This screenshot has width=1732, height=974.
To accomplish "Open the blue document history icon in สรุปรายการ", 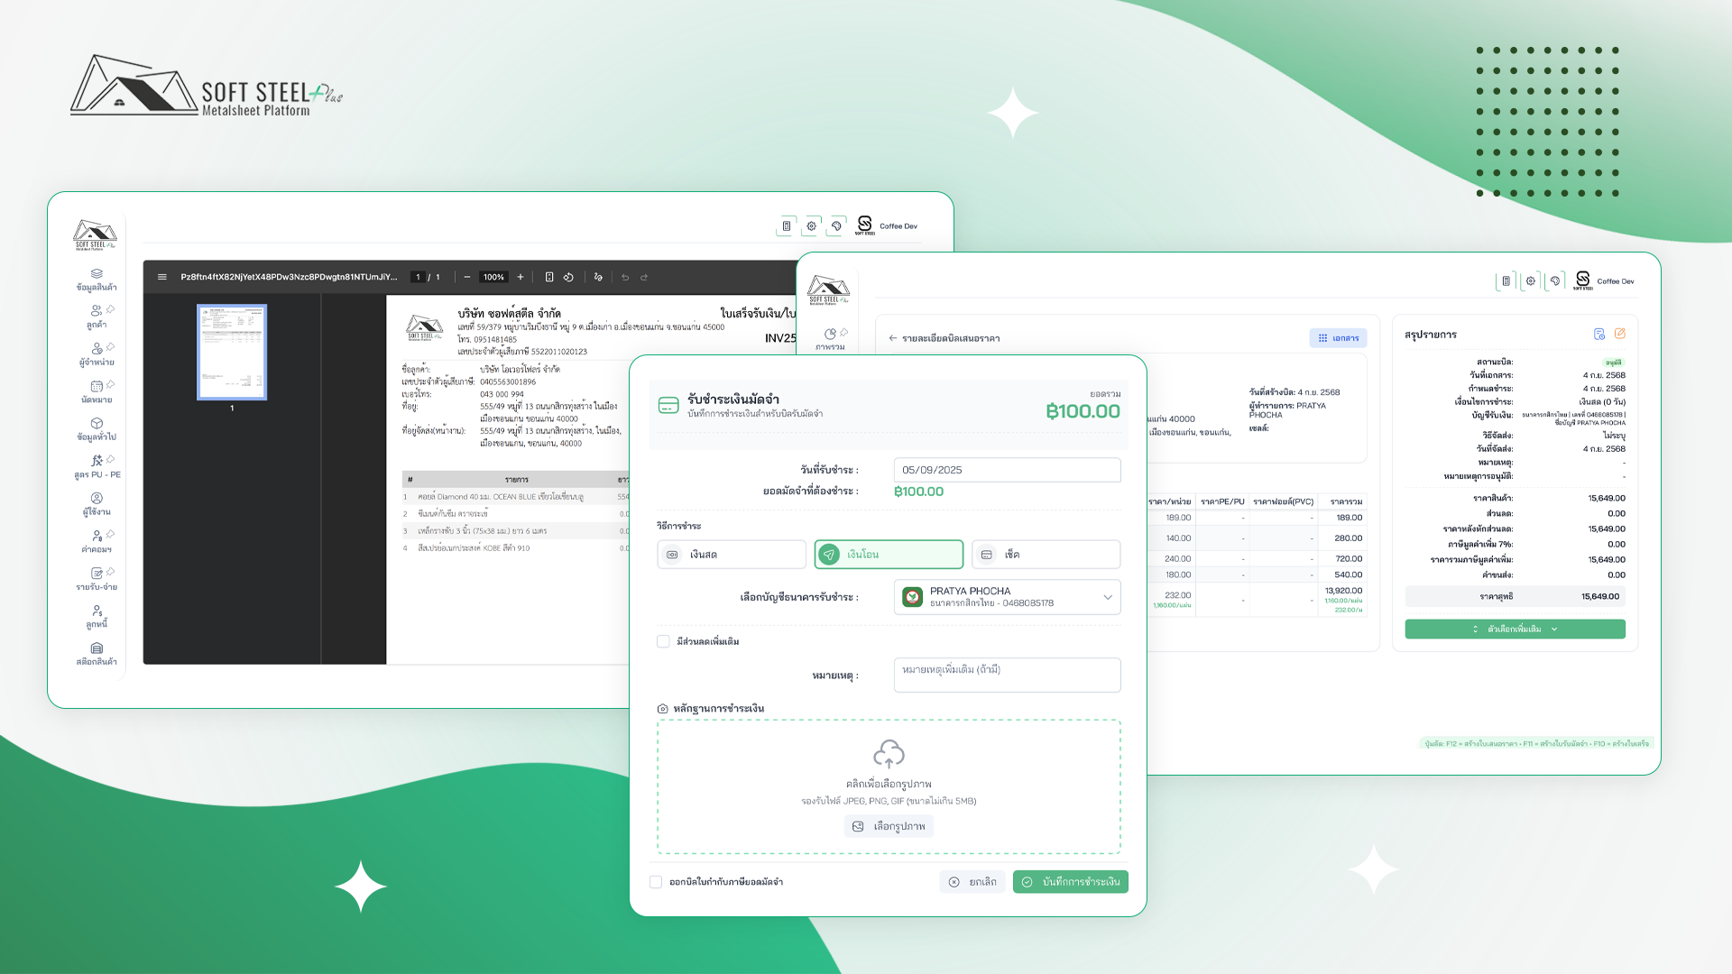I will point(1599,334).
